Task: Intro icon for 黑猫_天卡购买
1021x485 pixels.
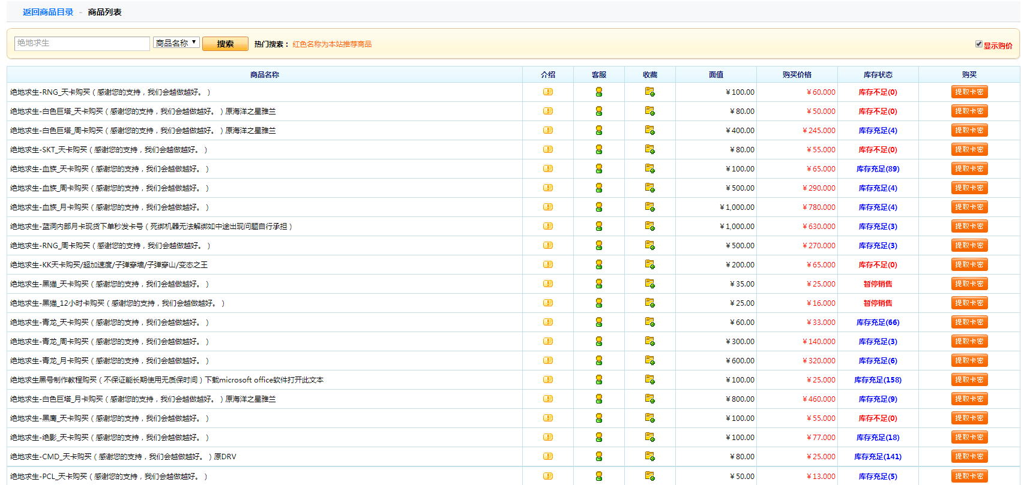Action: [548, 284]
